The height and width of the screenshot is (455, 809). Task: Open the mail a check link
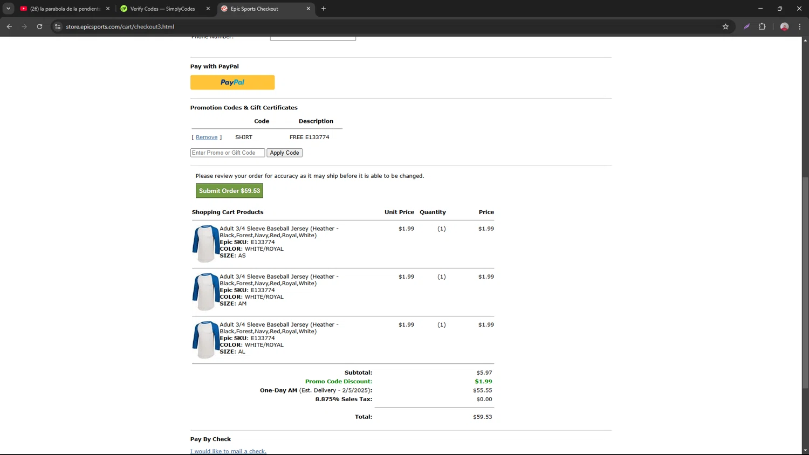click(228, 451)
